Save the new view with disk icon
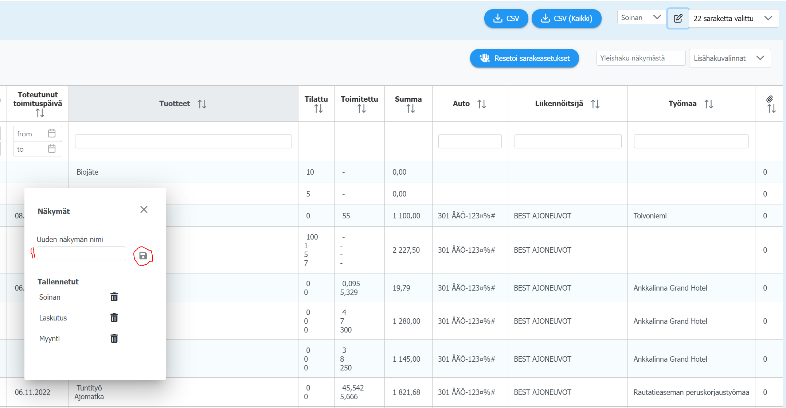Viewport: 786px width, 408px height. [x=143, y=256]
